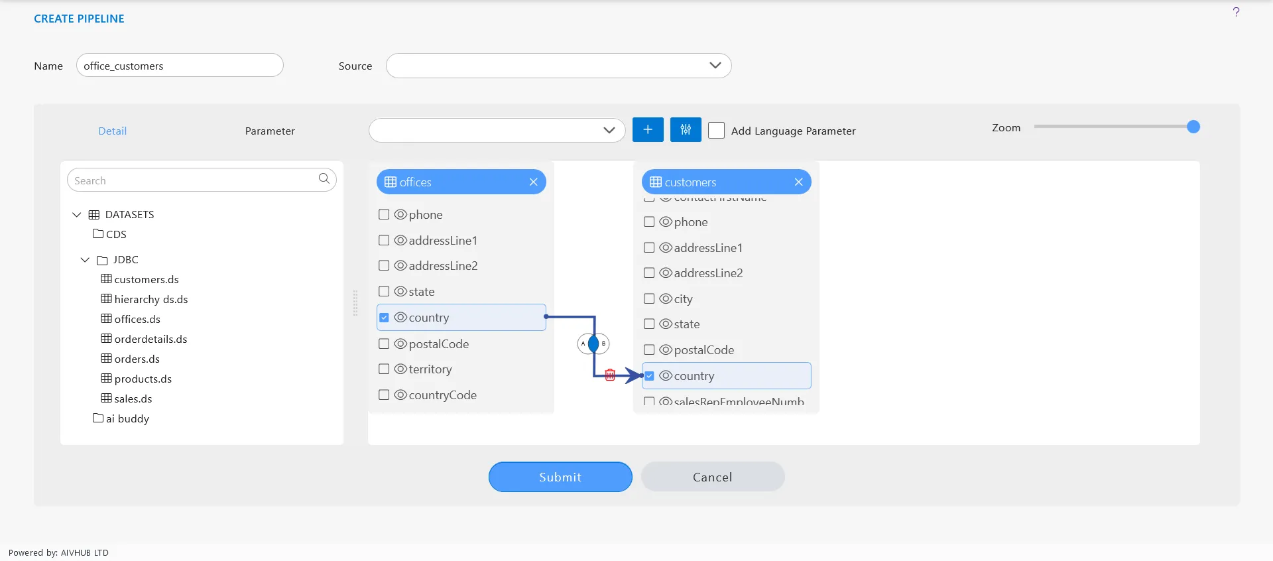Click the Zoom slider handle
1273x561 pixels.
tap(1193, 127)
